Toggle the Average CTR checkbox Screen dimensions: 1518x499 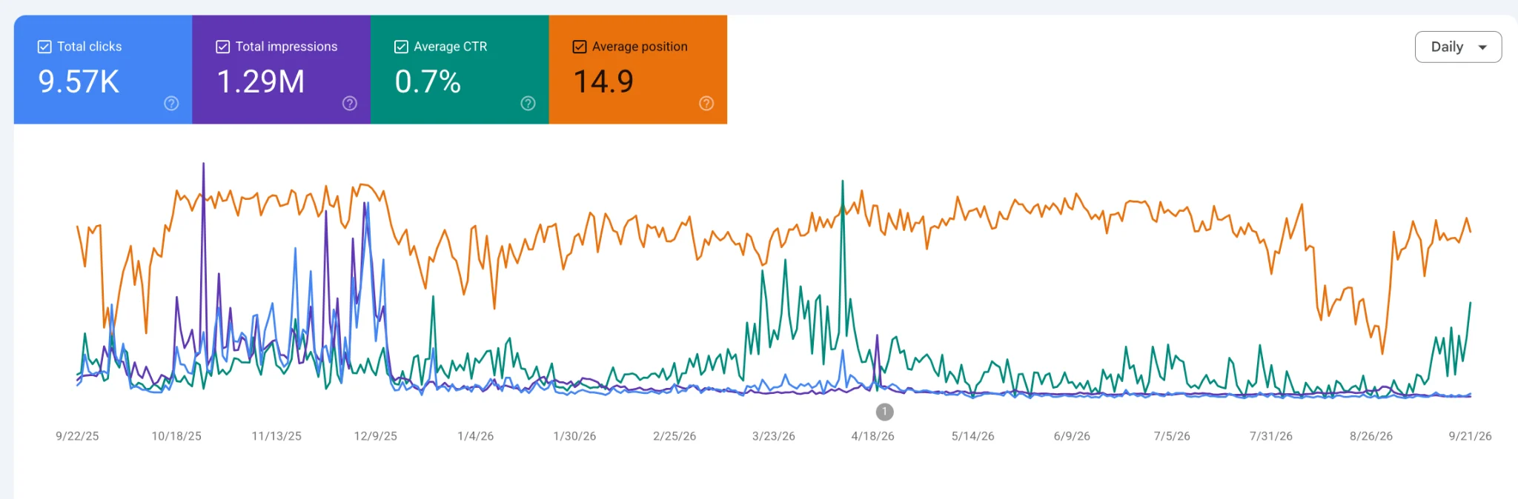pos(401,47)
